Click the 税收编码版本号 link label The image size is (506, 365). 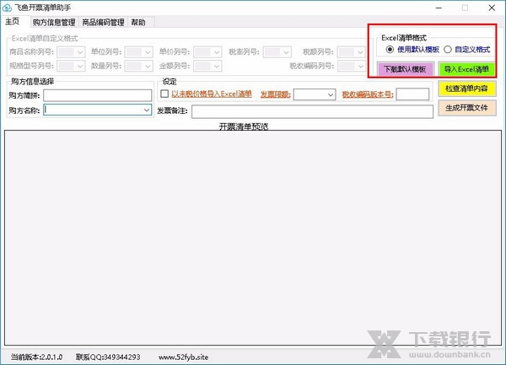coord(368,94)
